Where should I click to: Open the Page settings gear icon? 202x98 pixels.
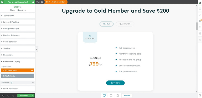[x=42, y=2]
